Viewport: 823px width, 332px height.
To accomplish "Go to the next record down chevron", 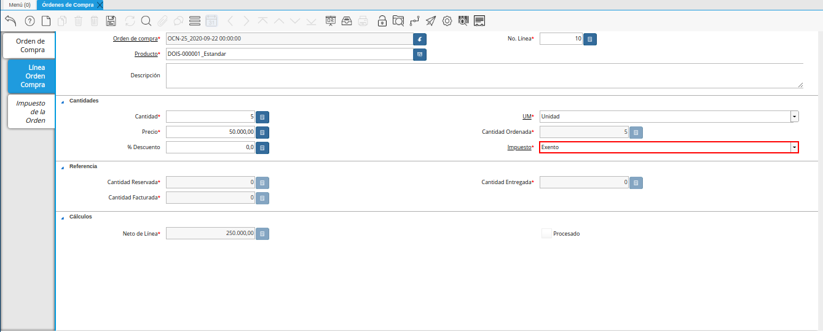I will [295, 21].
